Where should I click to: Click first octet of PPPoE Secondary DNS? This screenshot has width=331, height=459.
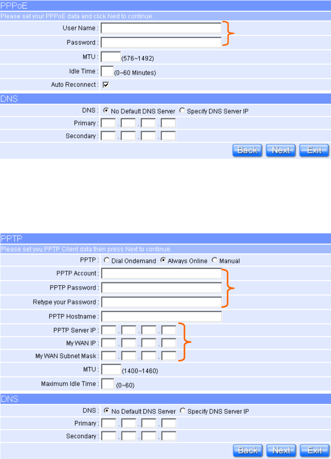click(108, 136)
